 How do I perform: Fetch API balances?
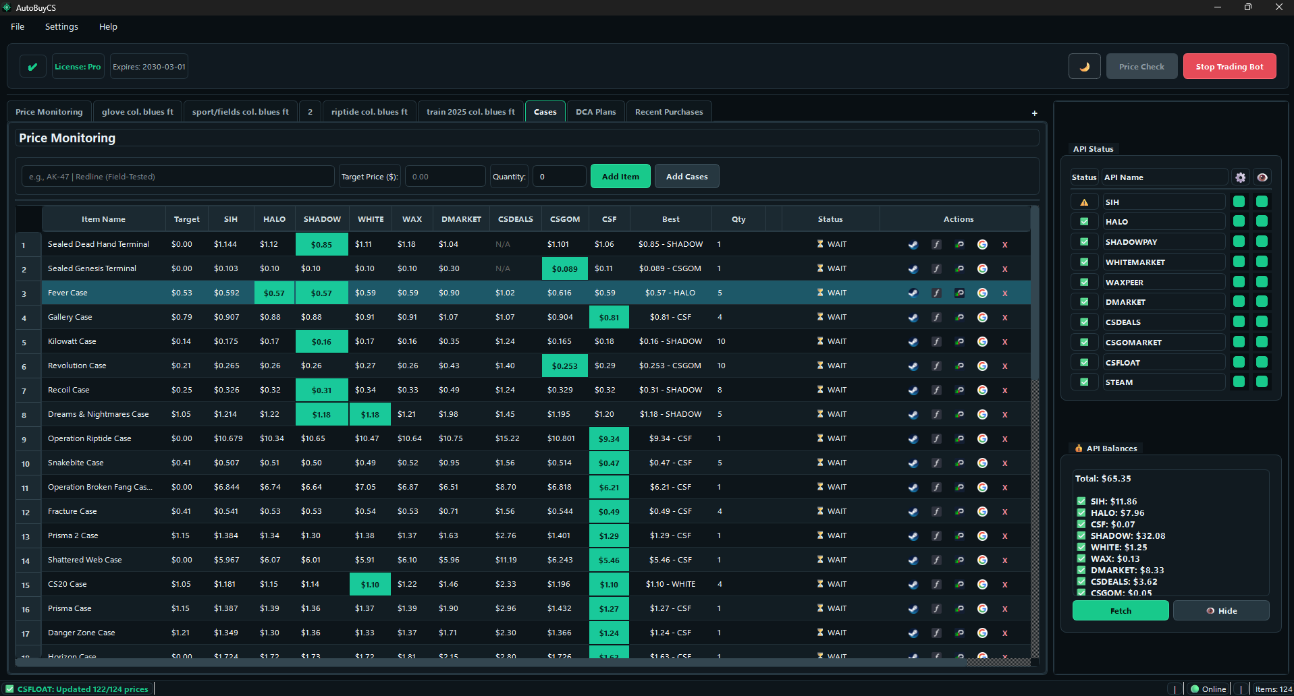(1121, 610)
